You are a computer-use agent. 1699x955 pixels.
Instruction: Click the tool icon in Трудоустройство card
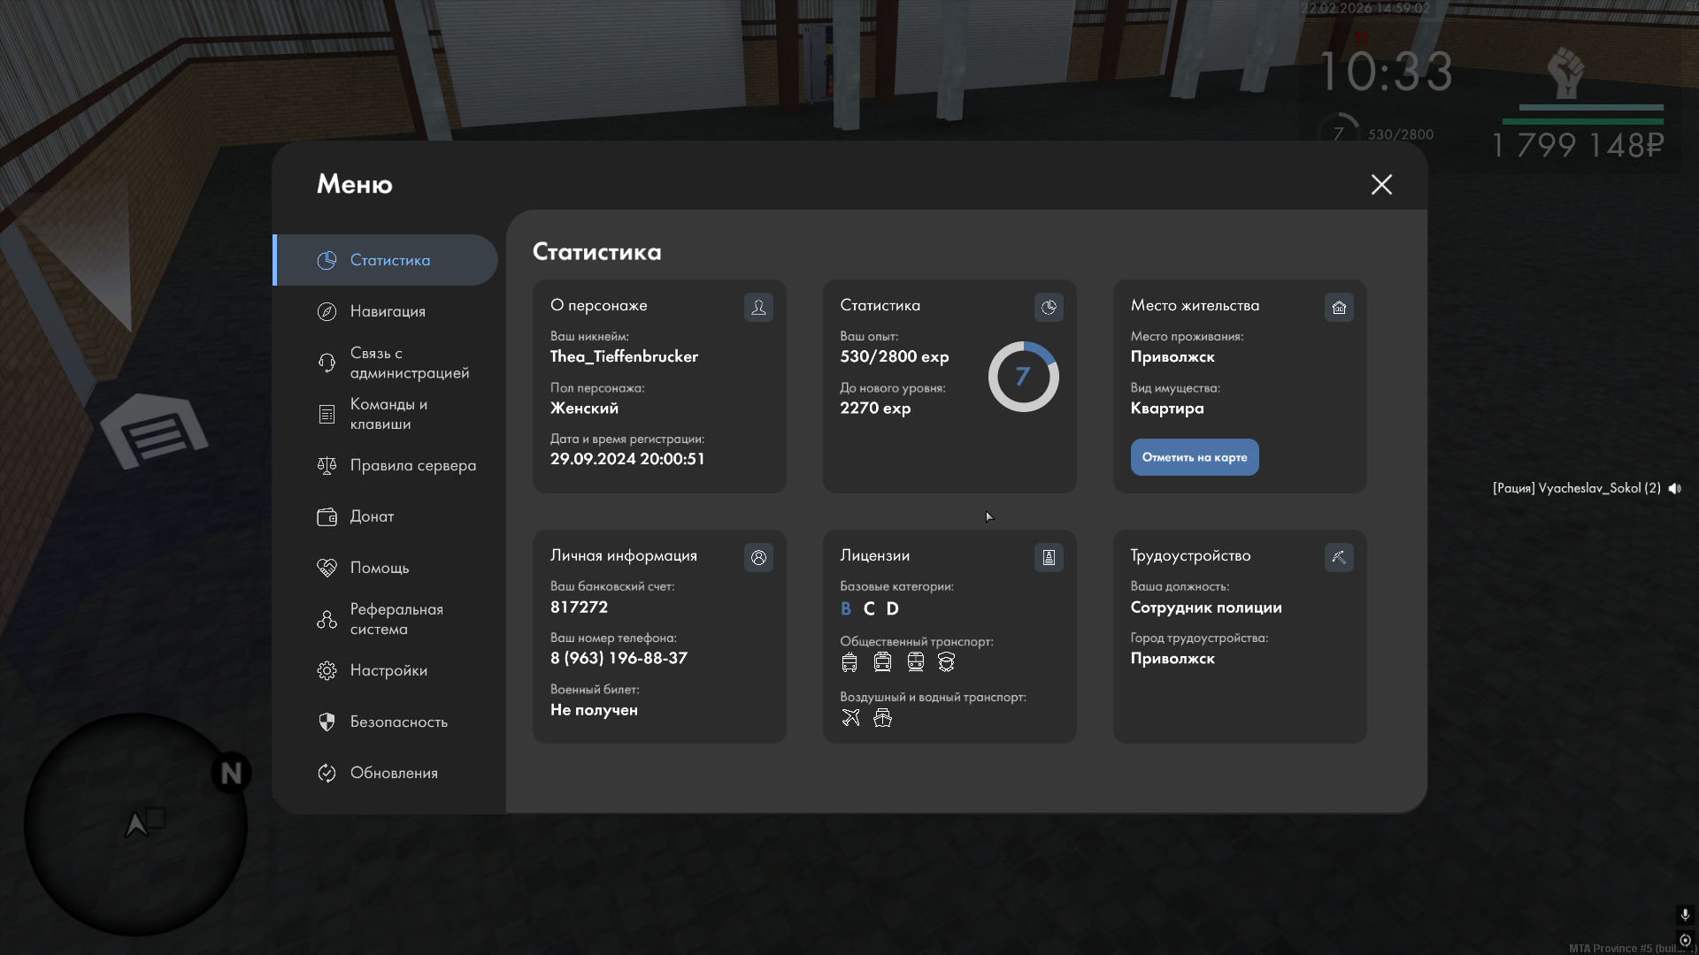pyautogui.click(x=1339, y=557)
